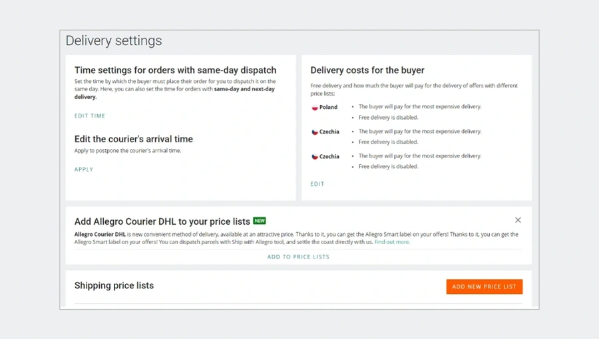Click the first Czechia flag icon

315,132
